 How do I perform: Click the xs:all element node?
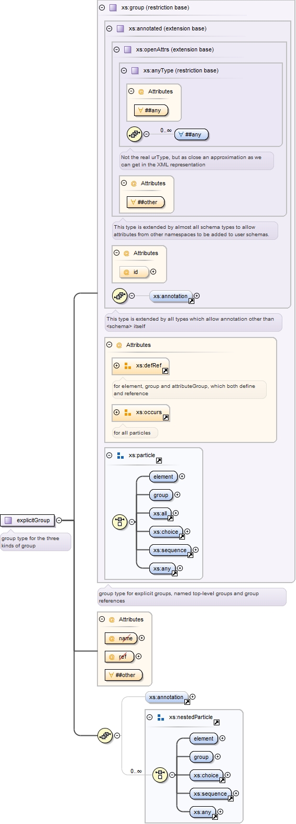(160, 513)
